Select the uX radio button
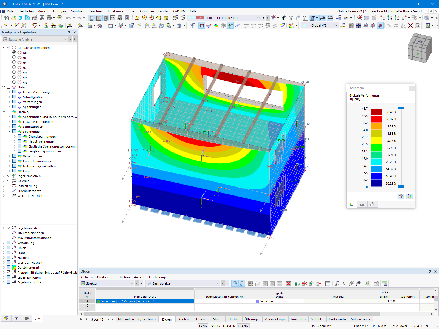The height and width of the screenshot is (329, 439). [x=14, y=57]
